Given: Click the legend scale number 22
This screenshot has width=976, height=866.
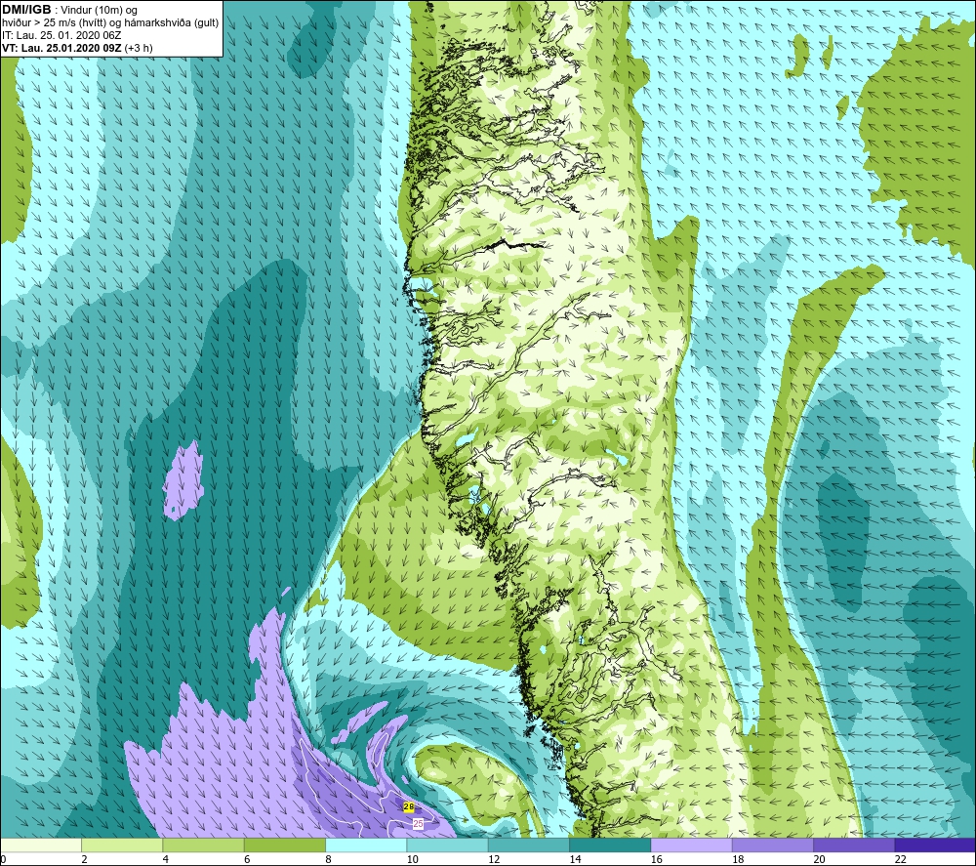Looking at the screenshot, I should [x=901, y=859].
